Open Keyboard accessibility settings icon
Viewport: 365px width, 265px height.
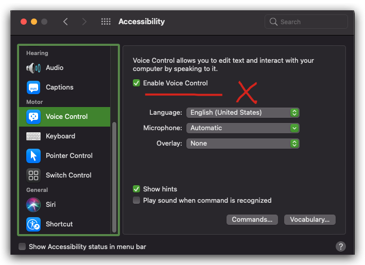pyautogui.click(x=33, y=136)
